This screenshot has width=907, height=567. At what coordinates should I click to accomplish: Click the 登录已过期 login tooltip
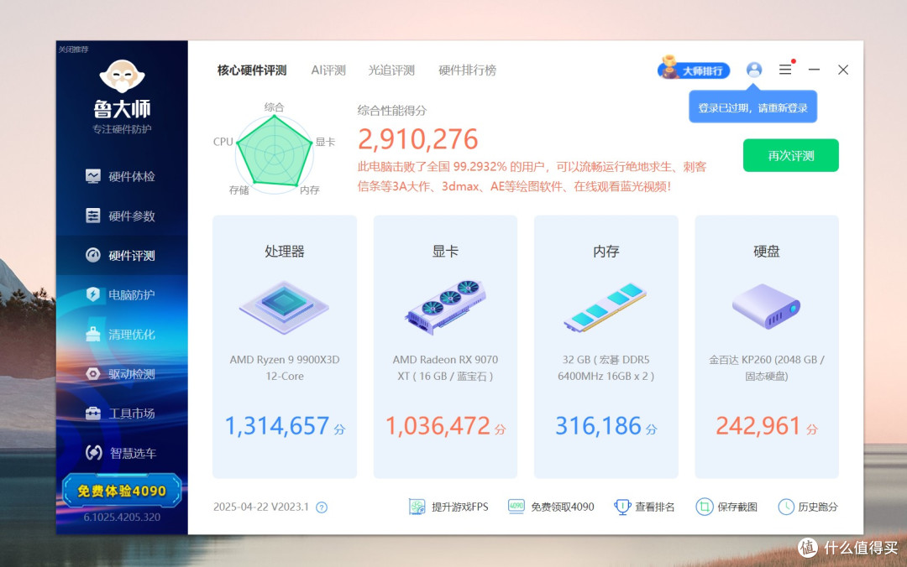tap(752, 107)
